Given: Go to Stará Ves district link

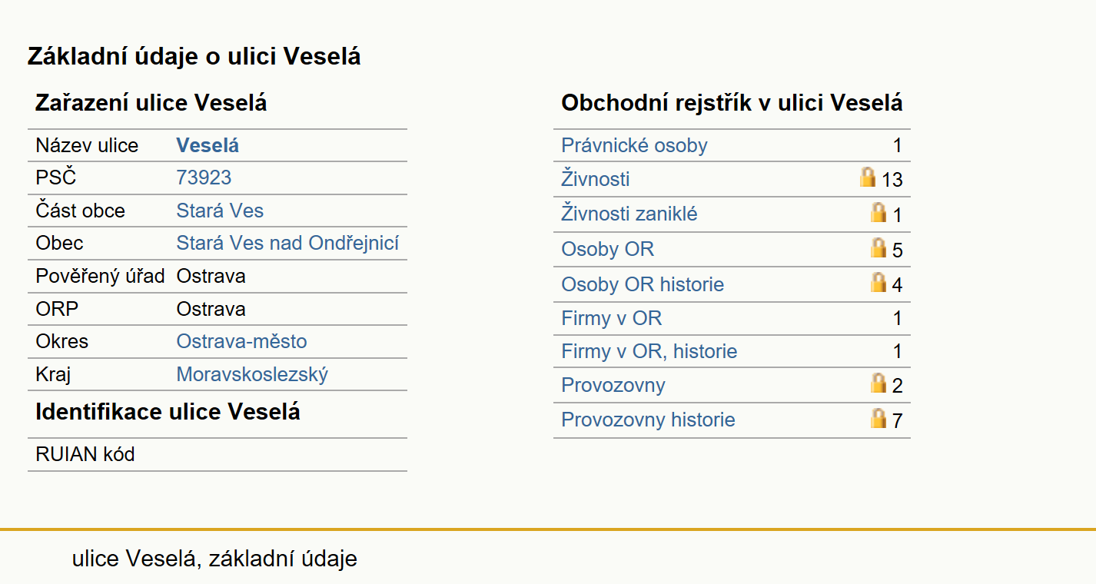Looking at the screenshot, I should 220,211.
